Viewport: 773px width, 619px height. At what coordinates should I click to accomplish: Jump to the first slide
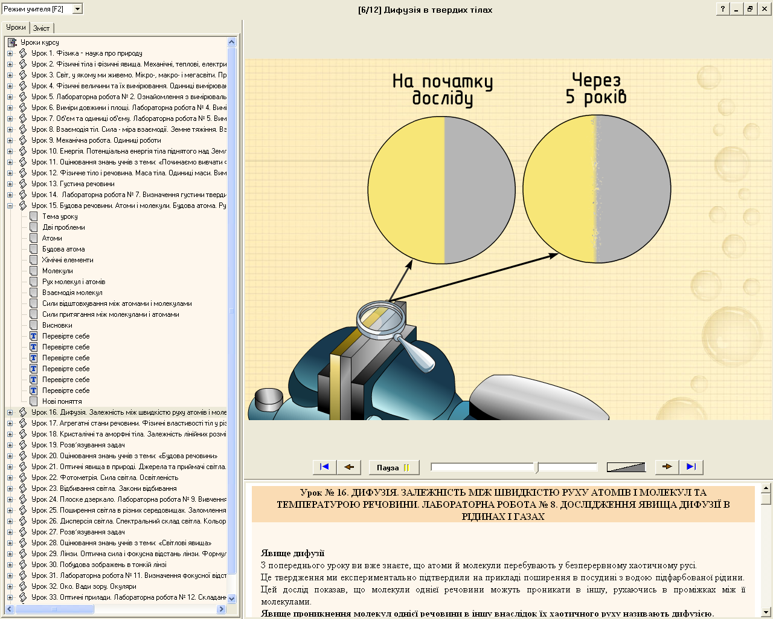[325, 467]
